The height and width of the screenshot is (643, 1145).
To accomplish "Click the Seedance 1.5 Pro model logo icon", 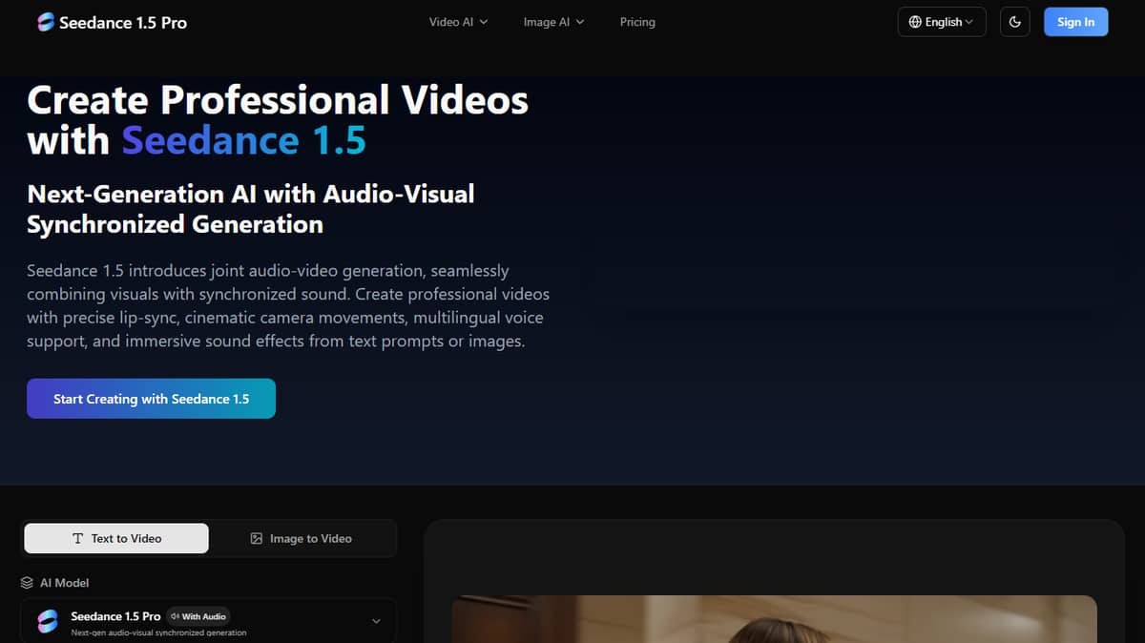I will (x=47, y=621).
